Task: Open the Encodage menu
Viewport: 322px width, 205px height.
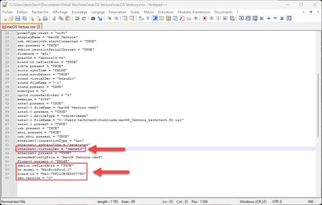Action: tap(80, 11)
